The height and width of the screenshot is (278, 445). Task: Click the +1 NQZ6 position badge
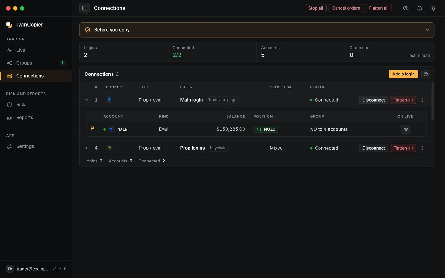click(266, 129)
